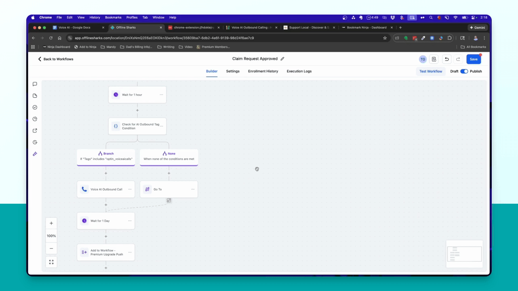
Task: Open the options menu on Voice AI Outbound Call
Action: pos(130,189)
